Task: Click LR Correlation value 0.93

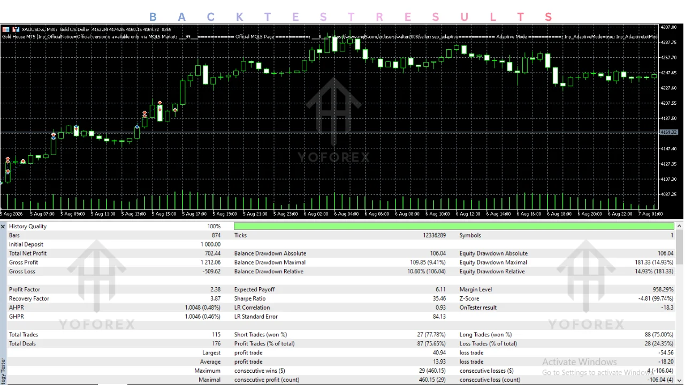Action: click(440, 308)
